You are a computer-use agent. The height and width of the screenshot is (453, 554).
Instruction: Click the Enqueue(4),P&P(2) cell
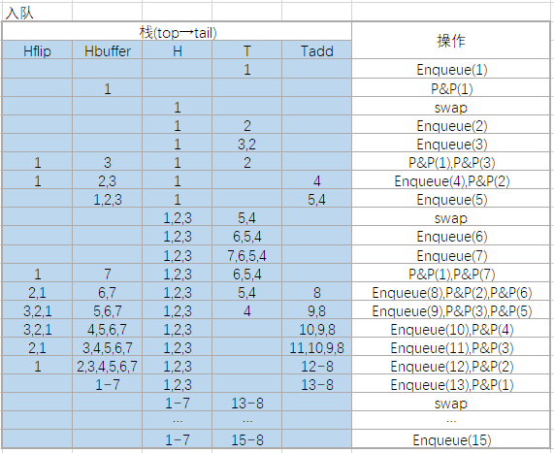tap(451, 180)
